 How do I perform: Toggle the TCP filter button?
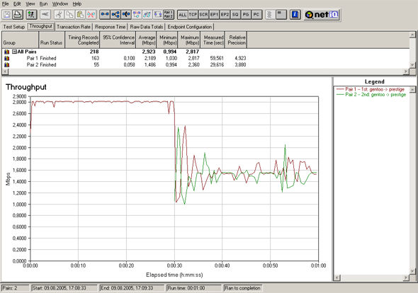[x=193, y=15]
